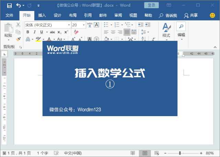Screen dimensions: 220x157
Task: Apply red font color
Action: click(x=49, y=39)
